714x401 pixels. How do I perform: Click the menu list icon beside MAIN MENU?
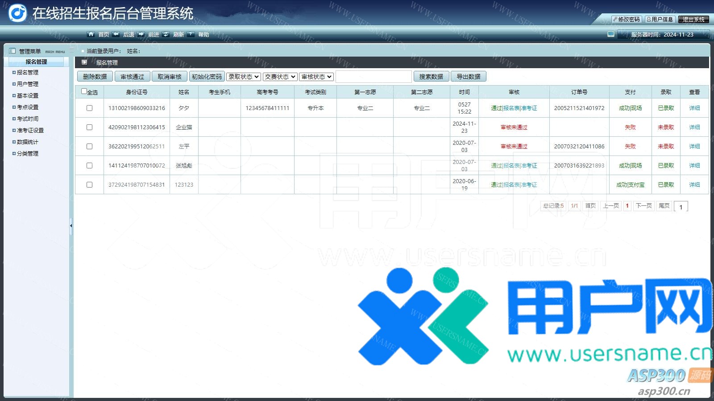point(71,51)
